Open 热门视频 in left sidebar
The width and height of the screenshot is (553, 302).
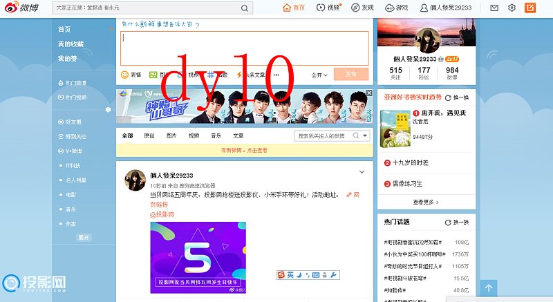click(73, 97)
